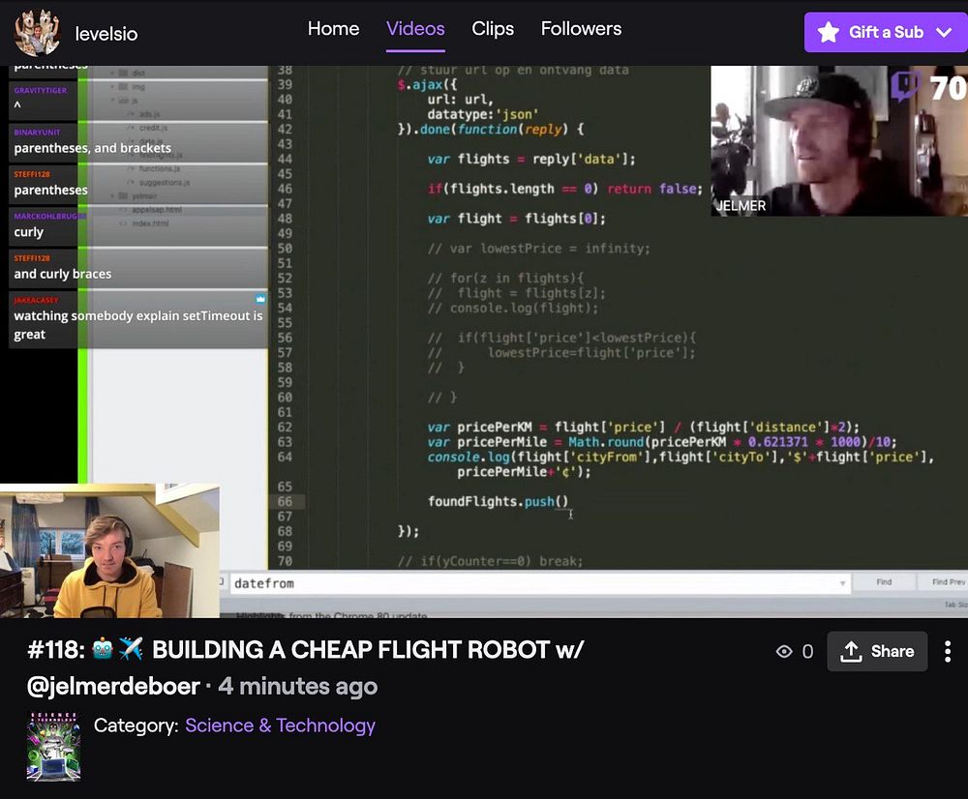Click the 'var pricePerMile' code line
Screen dimensions: 968x799
tap(662, 442)
